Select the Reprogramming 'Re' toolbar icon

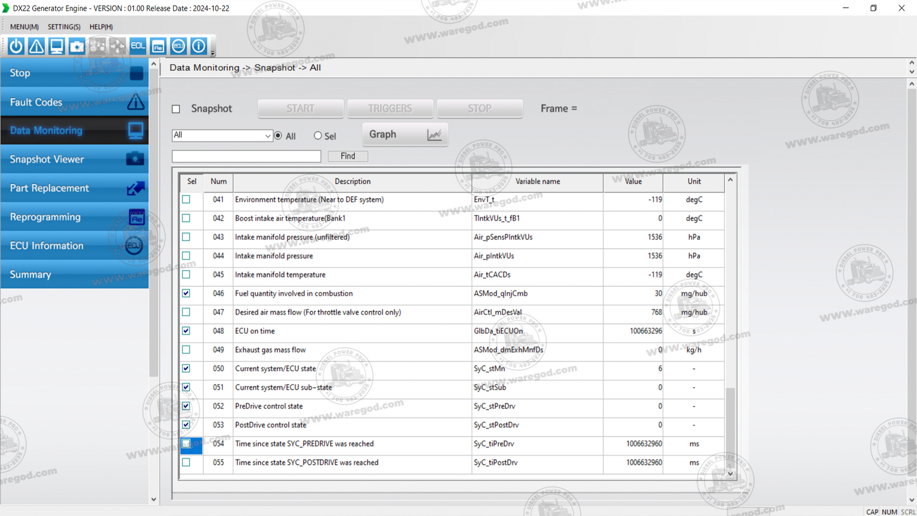tap(158, 46)
